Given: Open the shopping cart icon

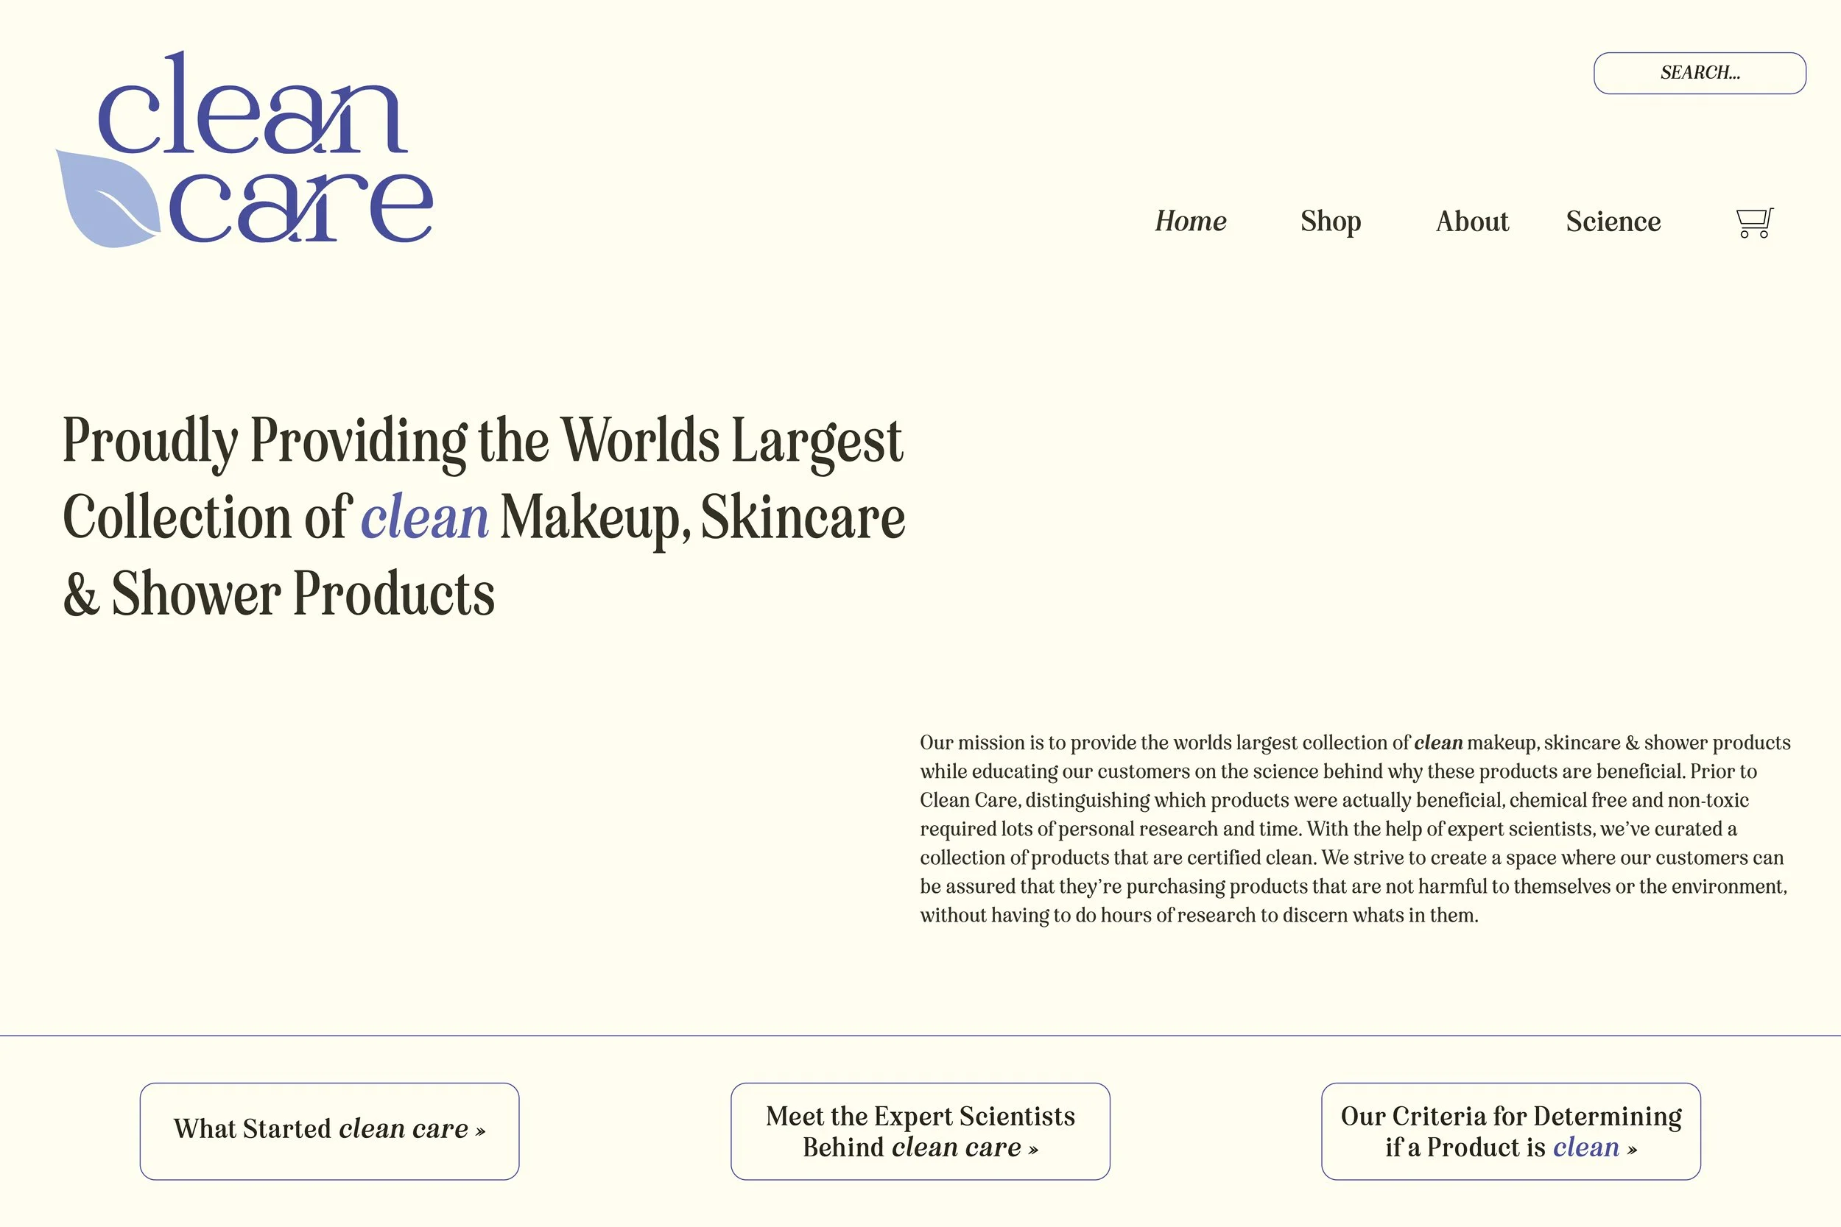Looking at the screenshot, I should click(x=1752, y=222).
